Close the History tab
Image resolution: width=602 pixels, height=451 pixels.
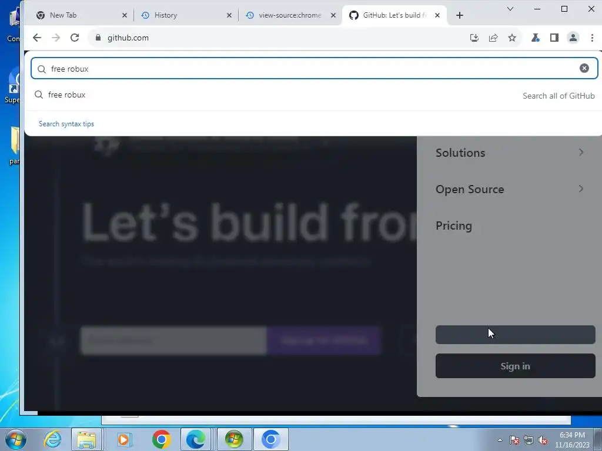229,15
